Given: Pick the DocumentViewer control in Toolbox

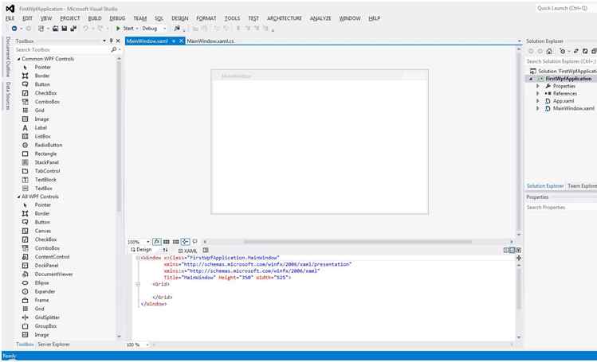Looking at the screenshot, I should (53, 274).
